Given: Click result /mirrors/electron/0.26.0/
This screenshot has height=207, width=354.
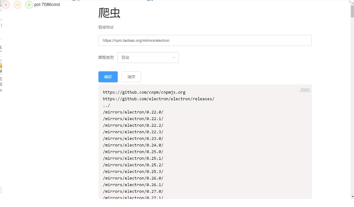Looking at the screenshot, I should 133,178.
